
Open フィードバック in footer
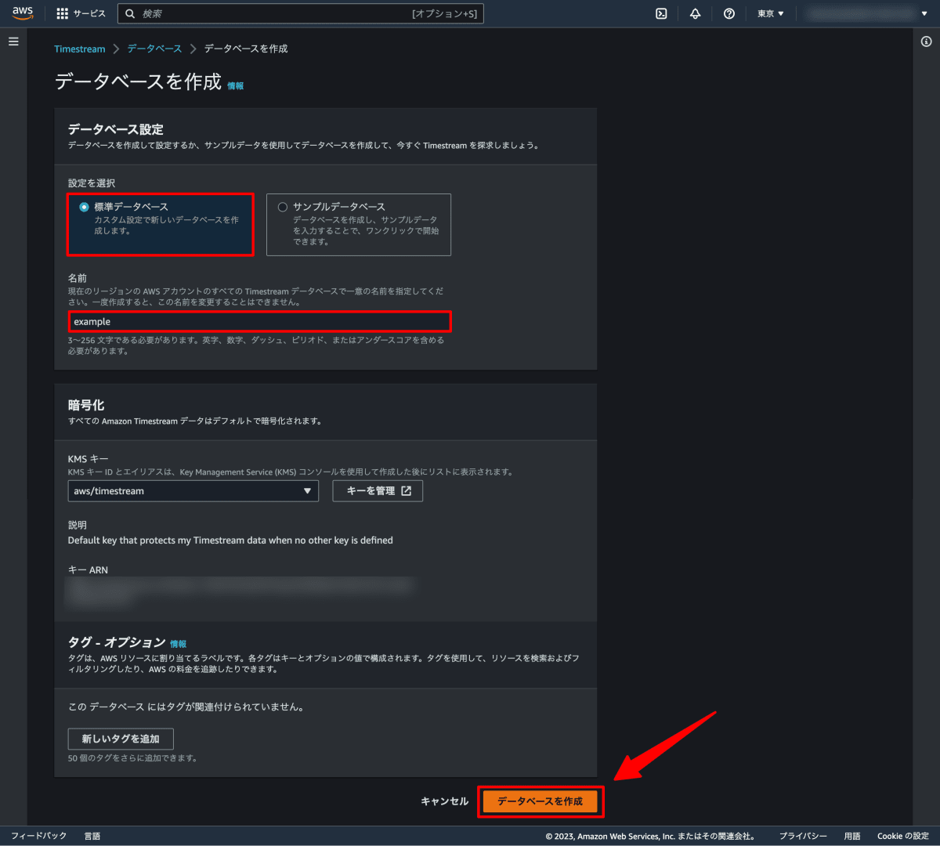tap(39, 836)
